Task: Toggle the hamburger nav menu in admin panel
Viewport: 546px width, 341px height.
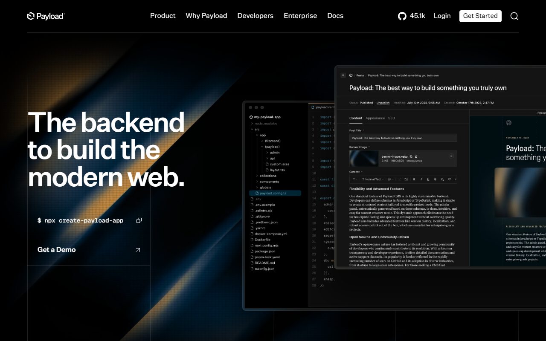Action: (x=343, y=75)
